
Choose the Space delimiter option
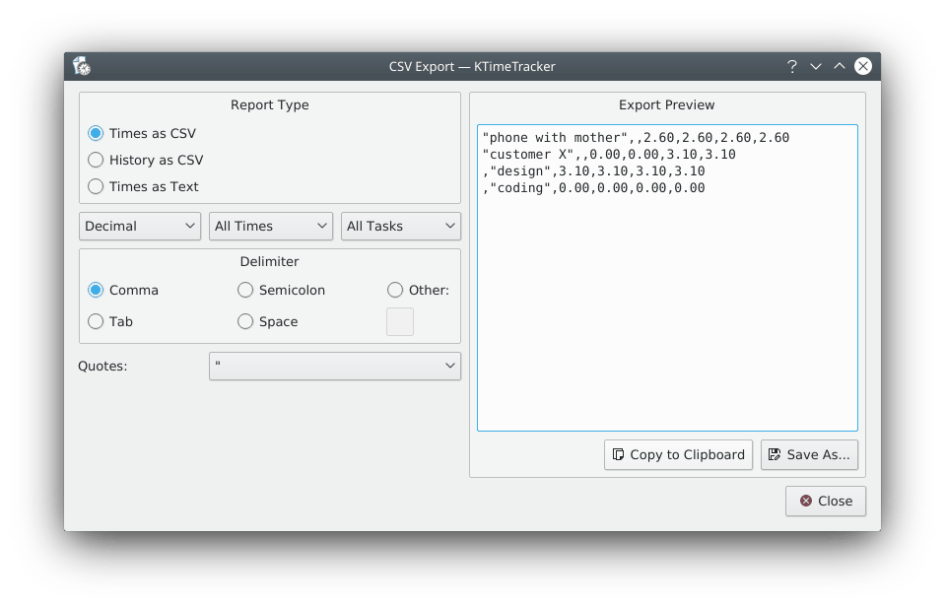(245, 321)
